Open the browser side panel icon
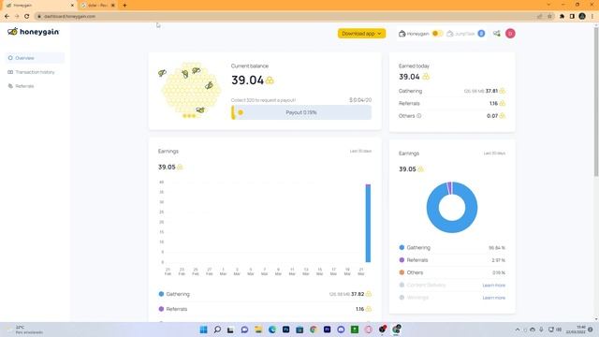Viewport: 599px width, 337px height. (572, 17)
